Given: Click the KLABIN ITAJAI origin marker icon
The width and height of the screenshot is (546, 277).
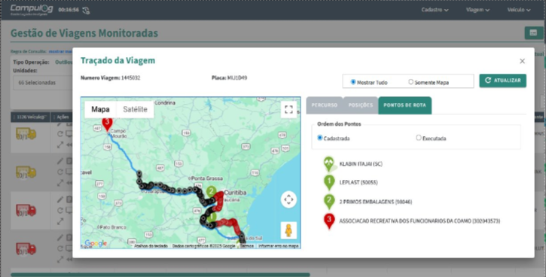Looking at the screenshot, I should point(328,164).
